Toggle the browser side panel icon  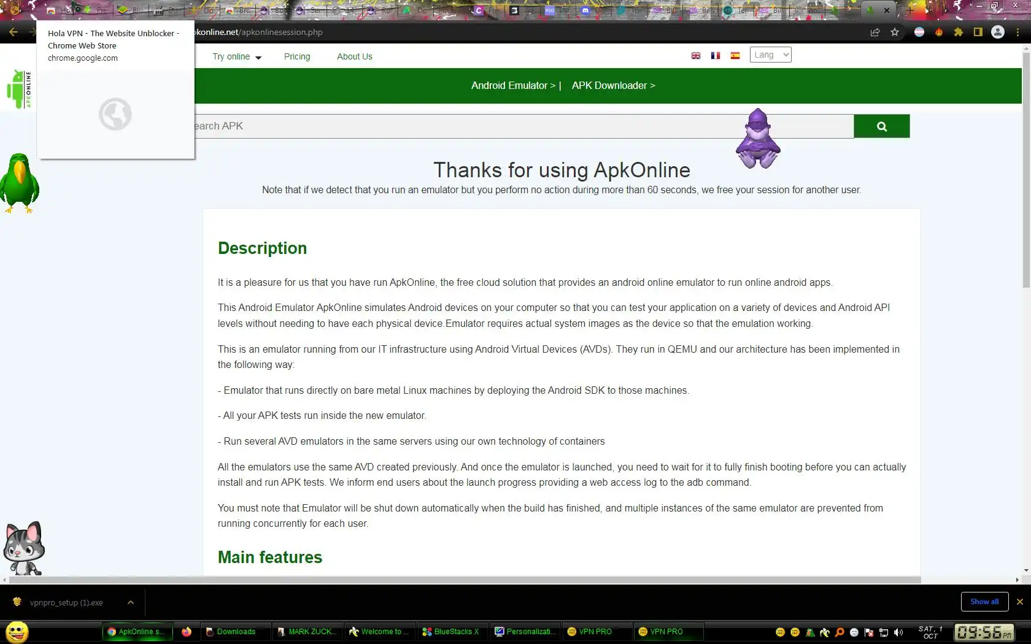point(978,33)
